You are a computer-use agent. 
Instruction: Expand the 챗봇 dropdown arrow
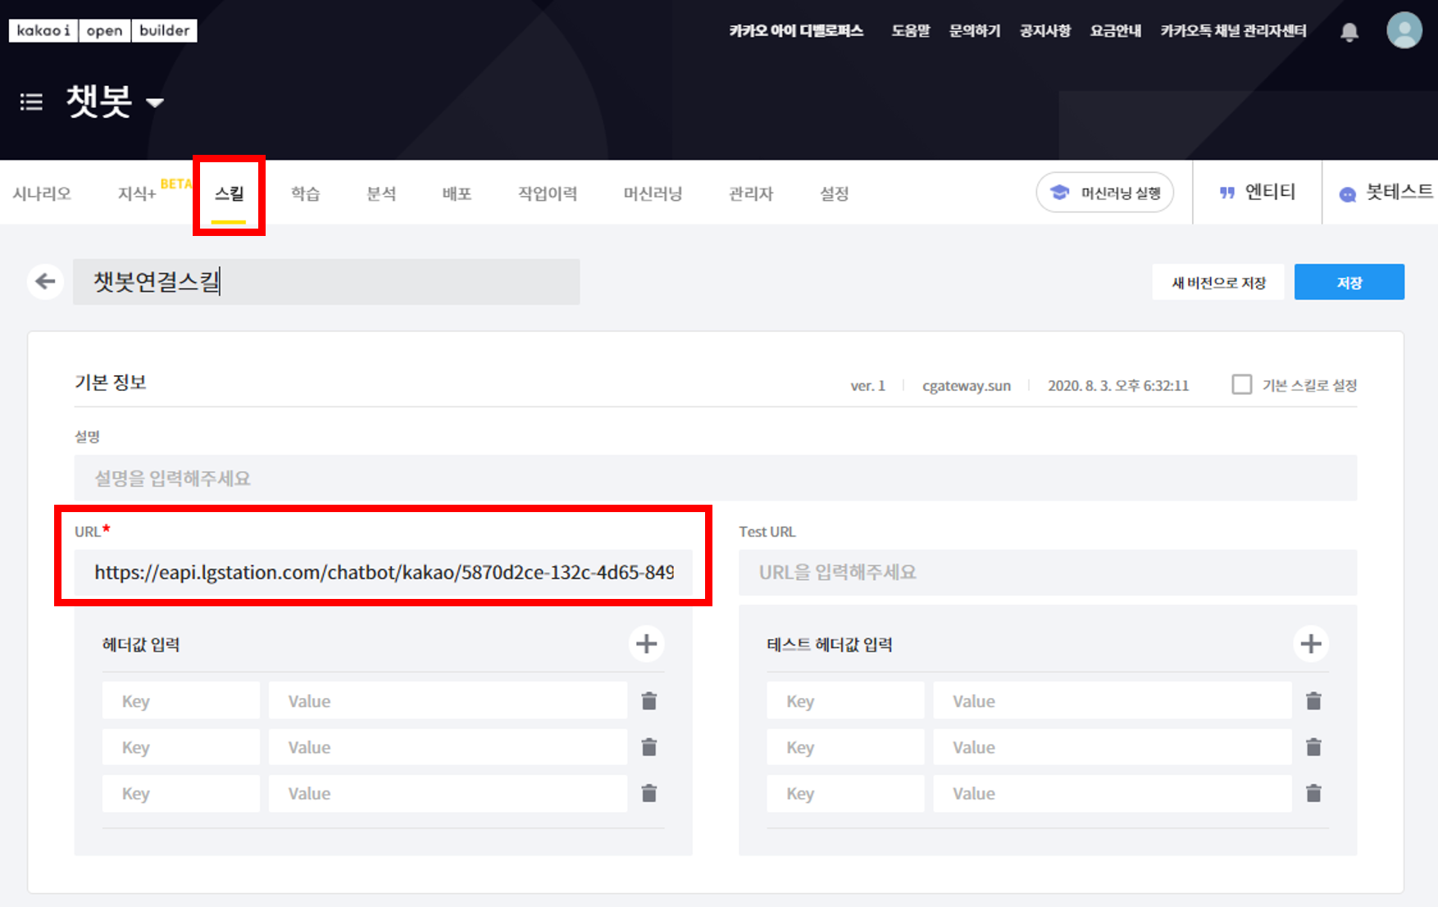coord(155,102)
